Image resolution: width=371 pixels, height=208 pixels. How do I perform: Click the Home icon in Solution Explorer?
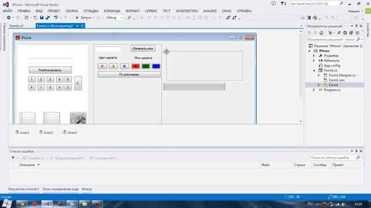tap(321, 33)
